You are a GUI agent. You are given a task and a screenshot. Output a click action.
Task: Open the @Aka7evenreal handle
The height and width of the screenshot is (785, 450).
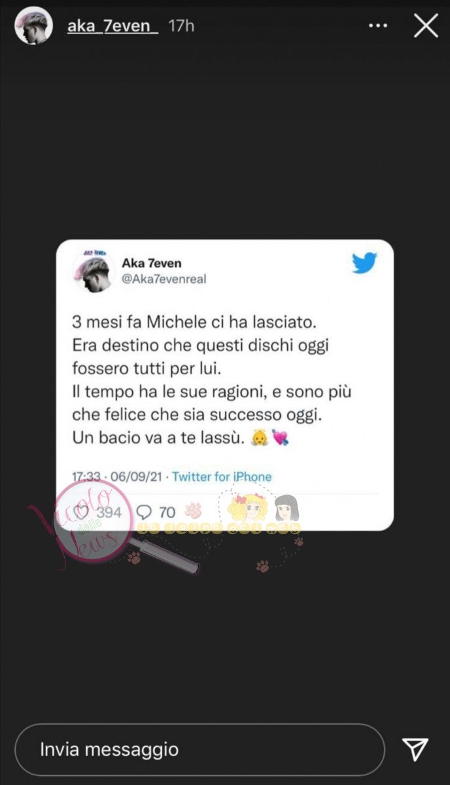(x=164, y=279)
